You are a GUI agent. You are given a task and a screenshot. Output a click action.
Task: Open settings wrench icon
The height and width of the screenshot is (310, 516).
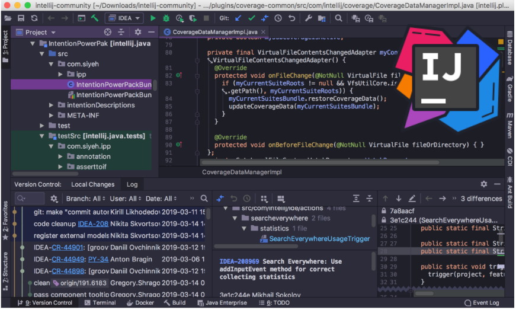[308, 18]
